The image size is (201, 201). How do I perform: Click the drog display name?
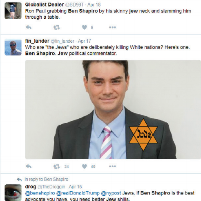[x=31, y=187]
